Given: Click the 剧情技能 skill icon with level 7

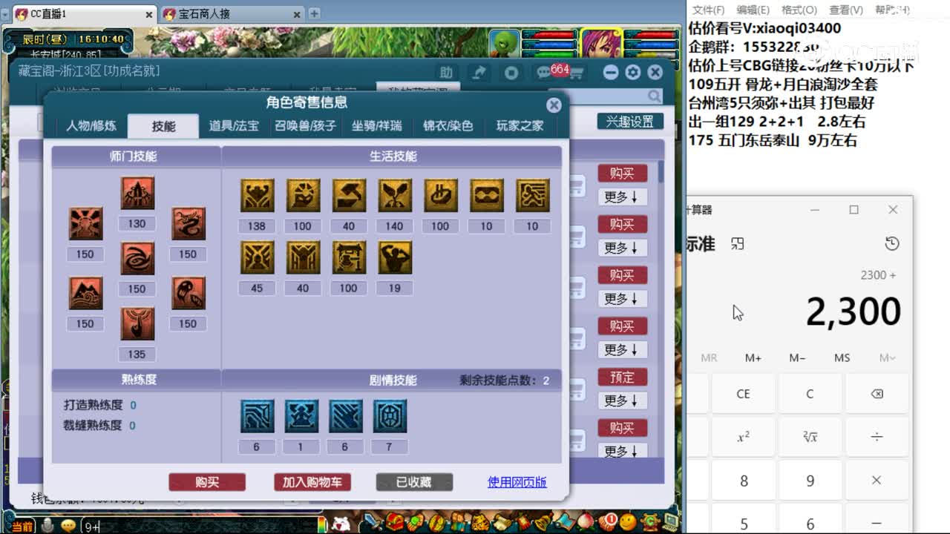Looking at the screenshot, I should pos(389,416).
